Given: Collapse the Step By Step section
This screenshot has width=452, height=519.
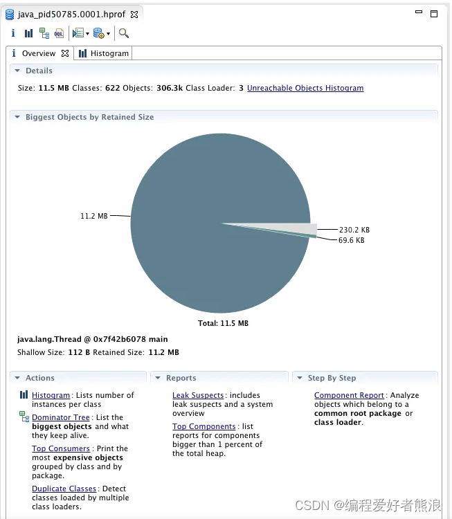Looking at the screenshot, I should (300, 378).
